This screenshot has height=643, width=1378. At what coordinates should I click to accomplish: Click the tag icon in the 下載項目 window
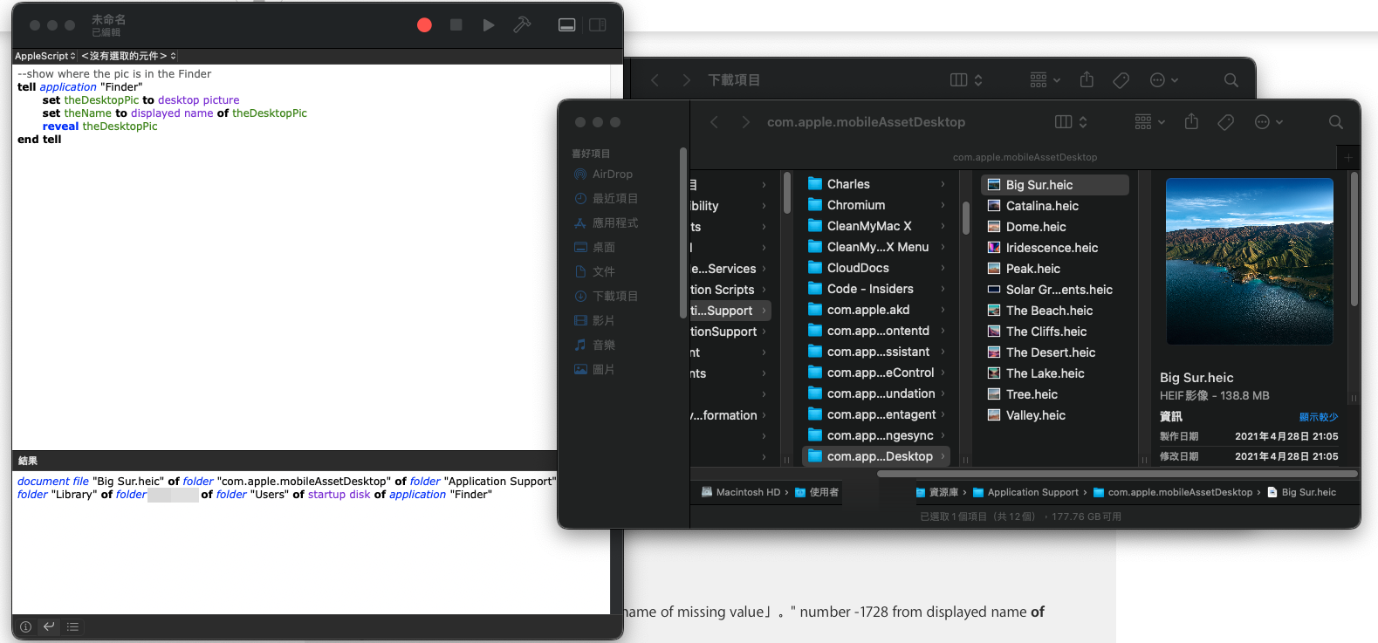tap(1121, 80)
